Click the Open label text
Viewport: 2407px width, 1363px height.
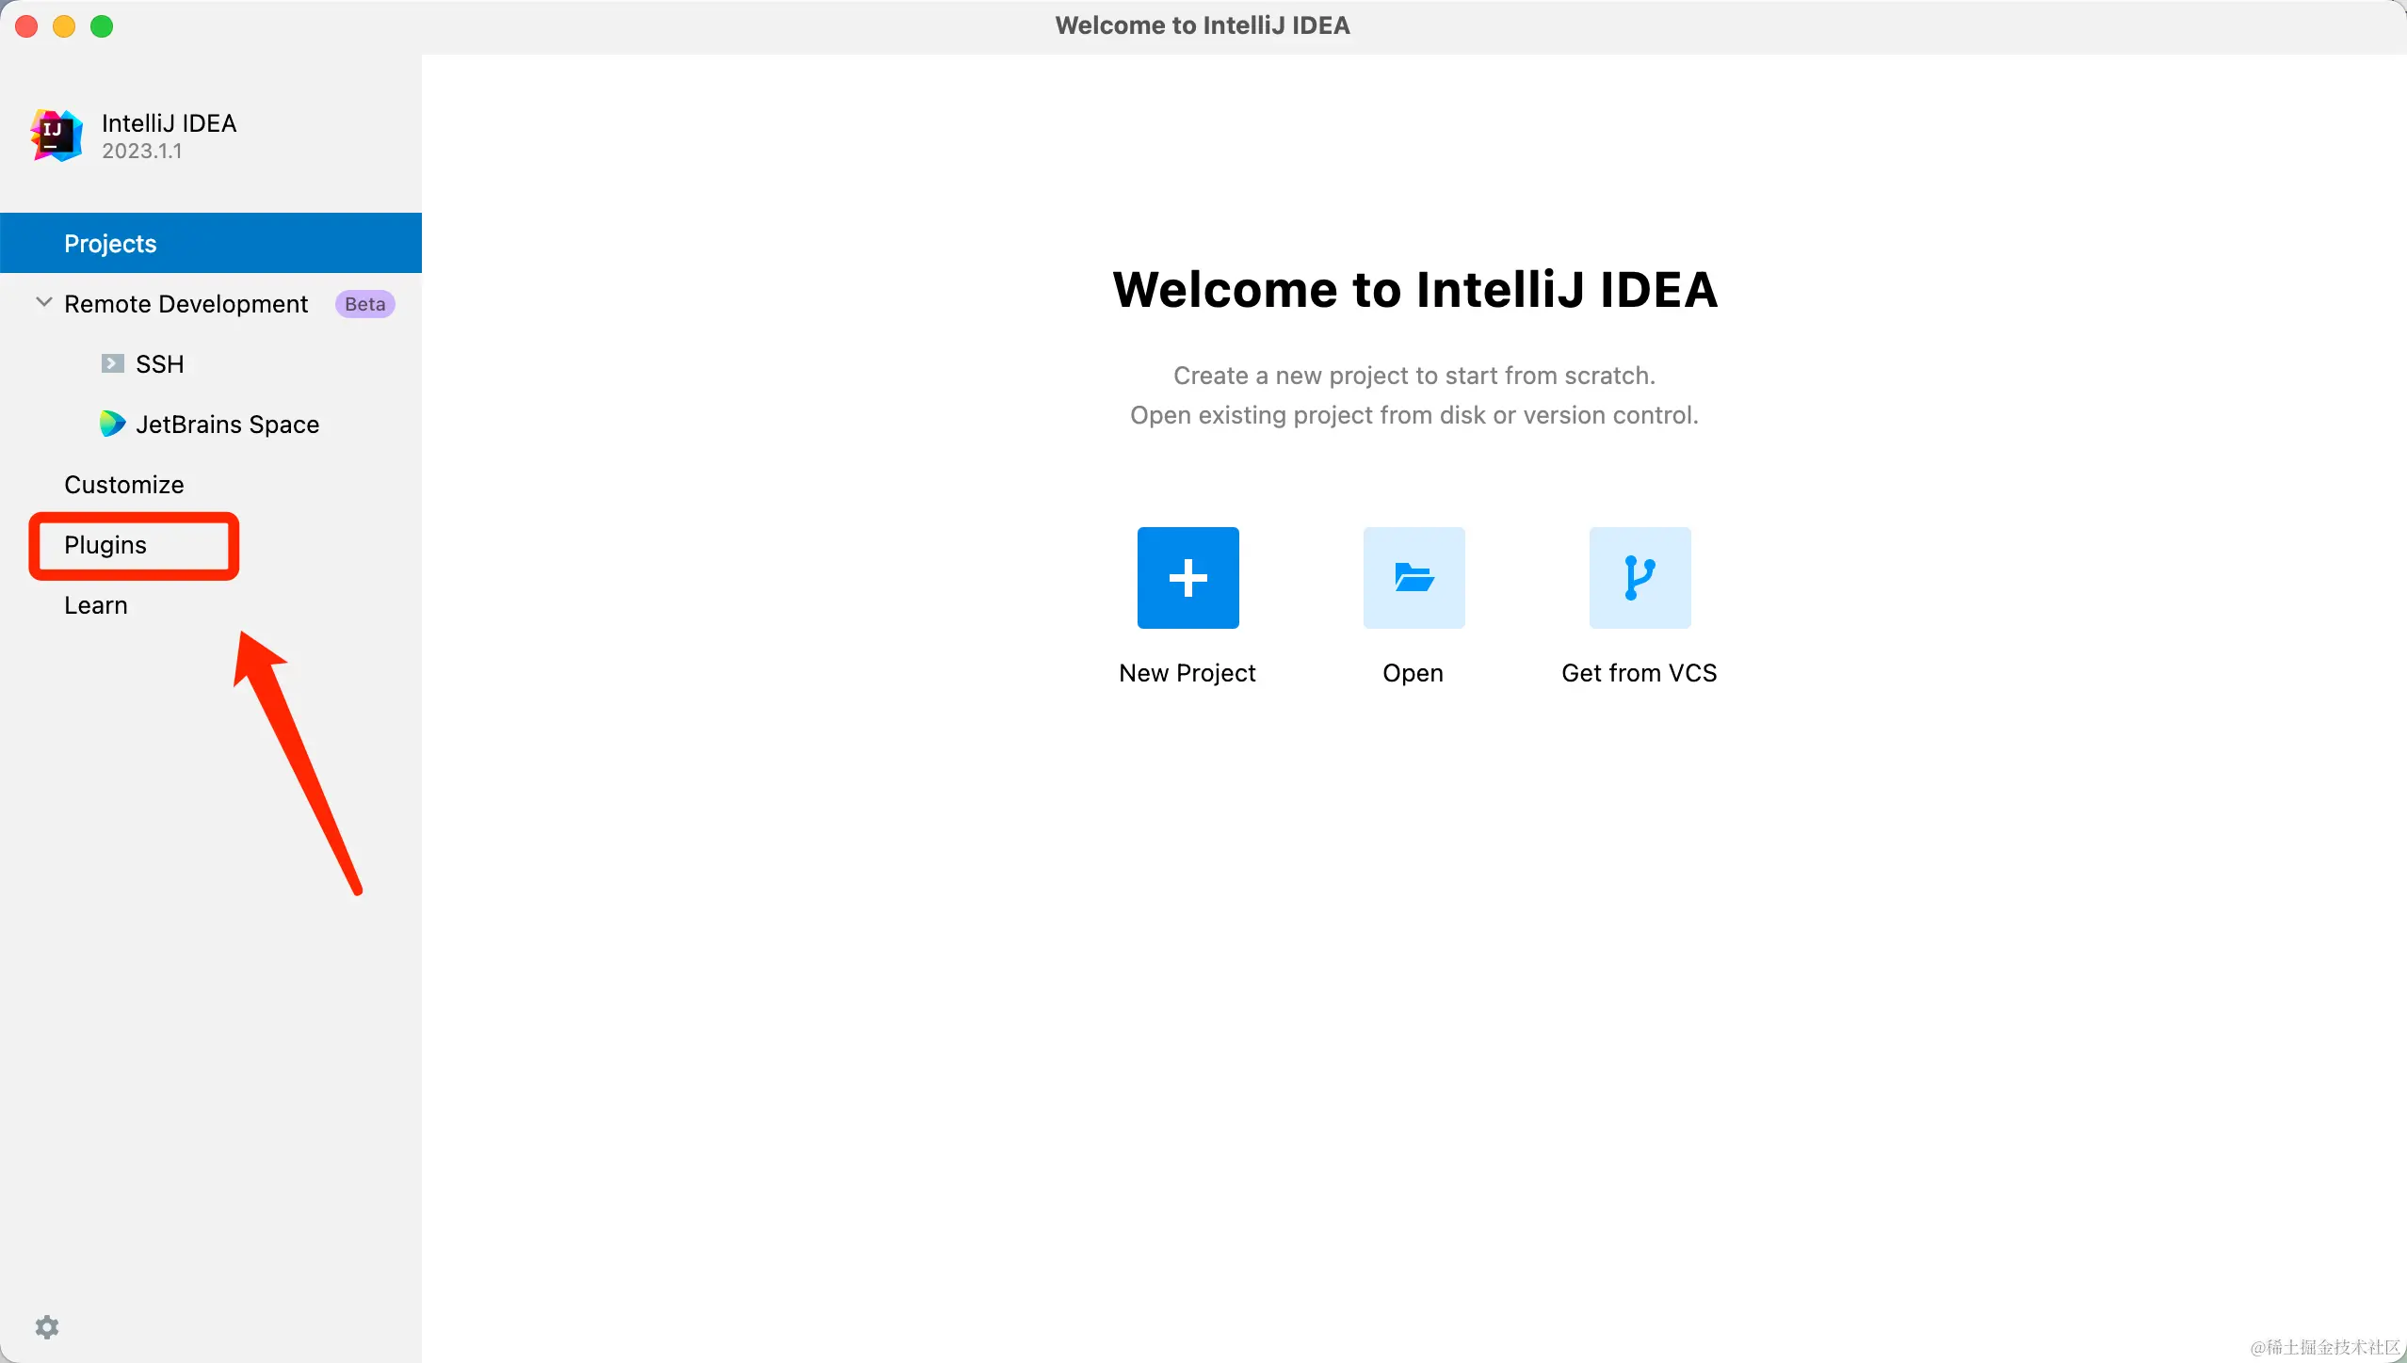click(1413, 673)
